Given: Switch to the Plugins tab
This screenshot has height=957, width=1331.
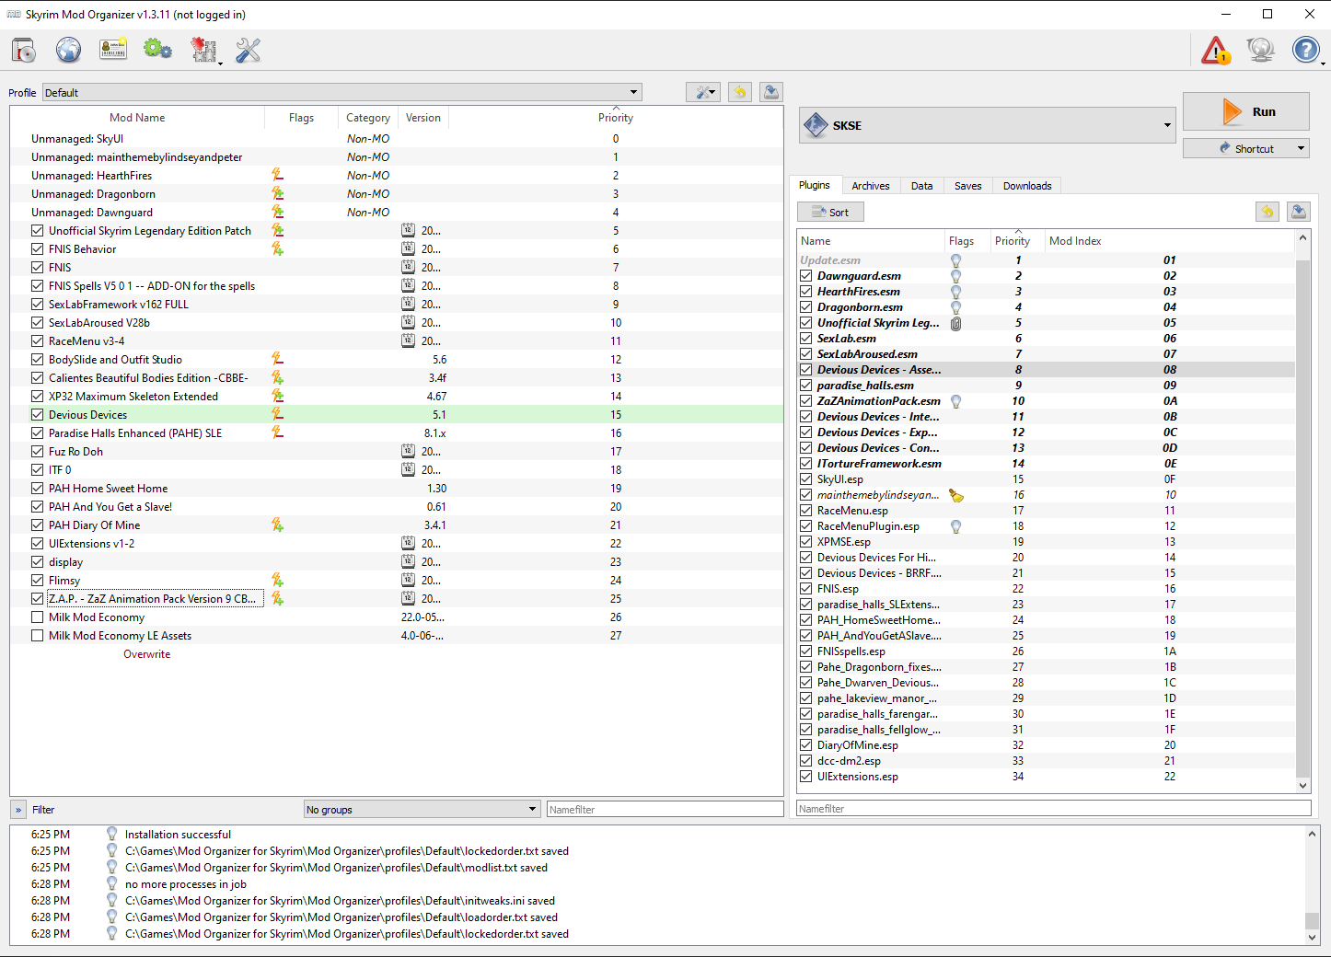Looking at the screenshot, I should 815,185.
